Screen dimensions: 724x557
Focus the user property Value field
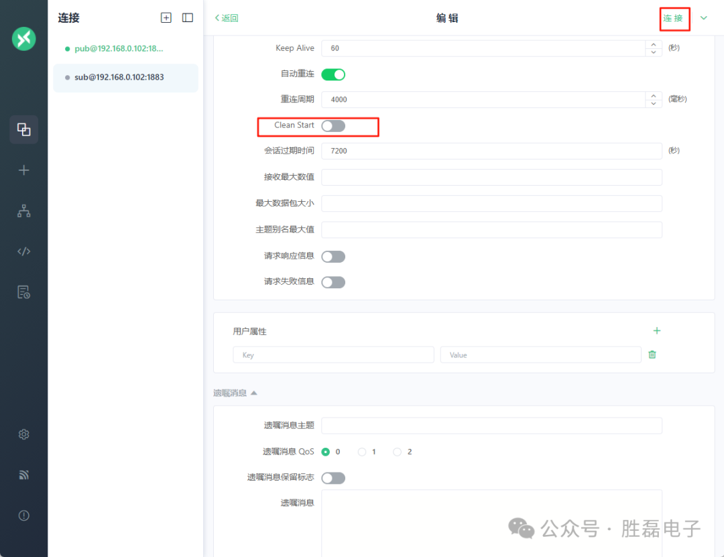[x=541, y=355]
